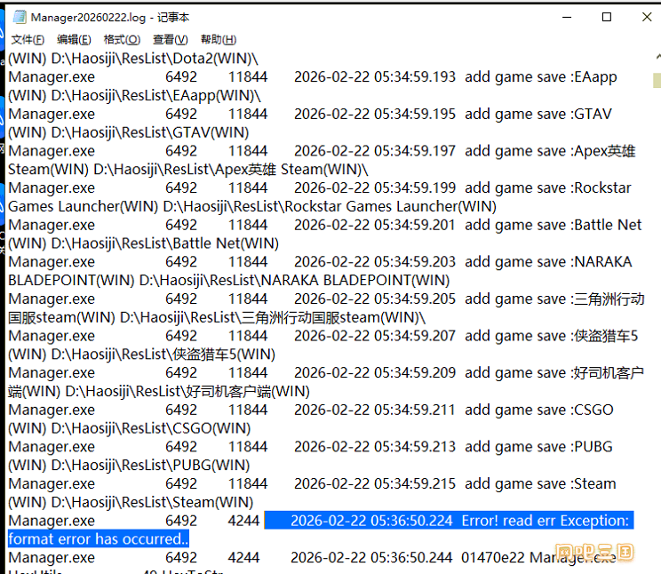Click the 'D:\Haosiji\ResList\侠盗猎车5(WIN)' path
The height and width of the screenshot is (574, 661).
[x=163, y=355]
